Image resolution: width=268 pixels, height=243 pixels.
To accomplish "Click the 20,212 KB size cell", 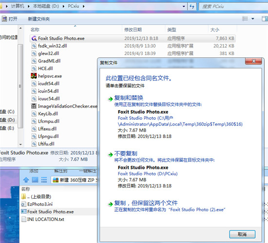I will pos(224,46).
